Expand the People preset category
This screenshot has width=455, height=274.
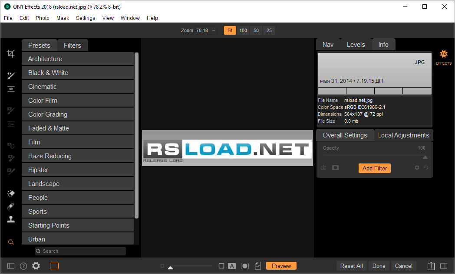(x=78, y=198)
